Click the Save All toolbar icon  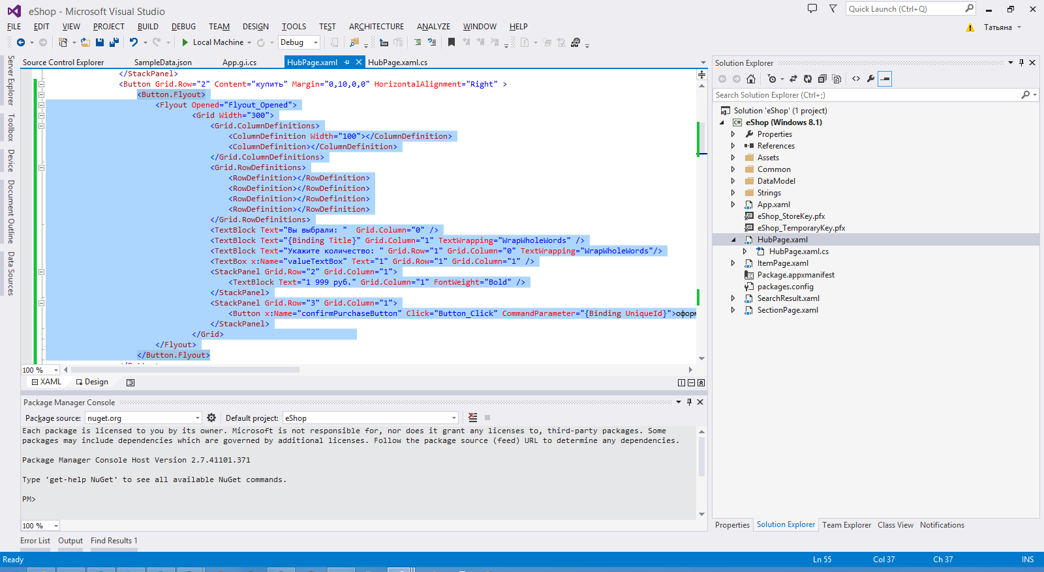point(114,42)
